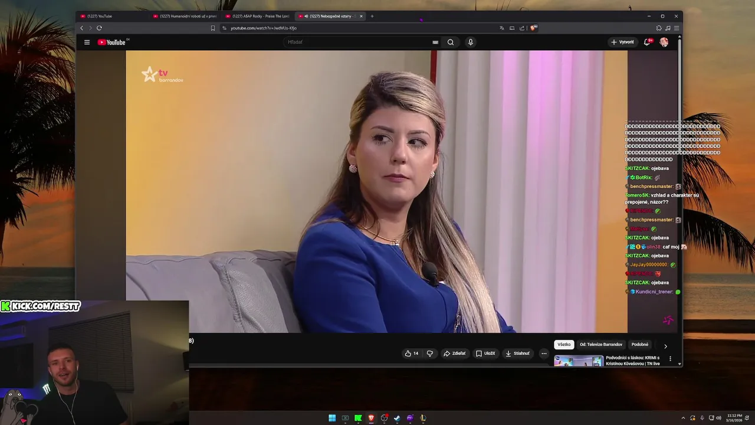Start voice search with the microphone
The width and height of the screenshot is (755, 425).
click(x=470, y=42)
